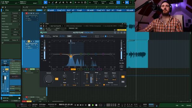192x108 pixels.
Task: Select the Listen (speaker) tool
Action: click(x=71, y=2)
